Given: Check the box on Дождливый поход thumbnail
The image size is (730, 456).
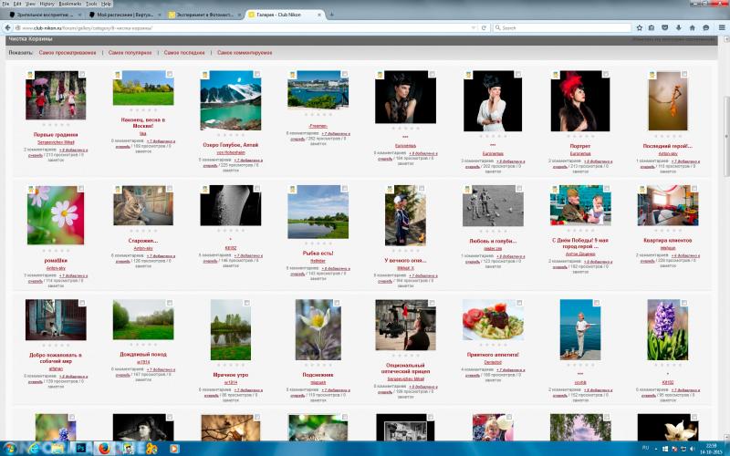Looking at the screenshot, I should [x=170, y=303].
